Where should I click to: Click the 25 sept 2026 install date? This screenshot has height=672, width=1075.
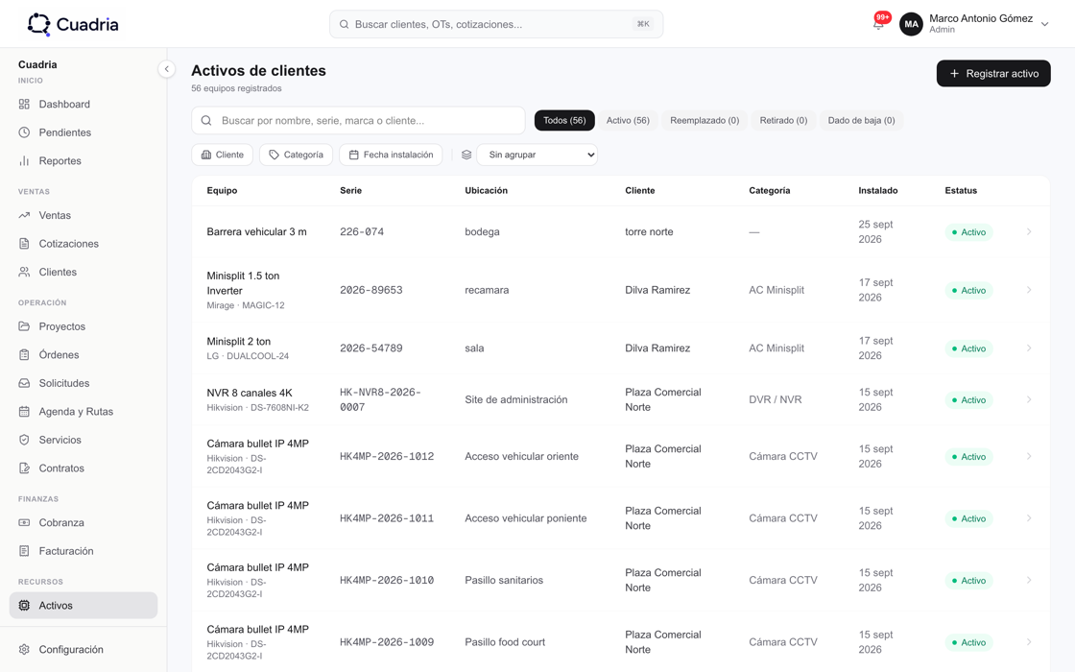coord(875,231)
